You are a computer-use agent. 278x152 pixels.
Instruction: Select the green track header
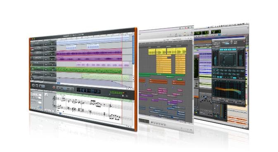(43, 69)
